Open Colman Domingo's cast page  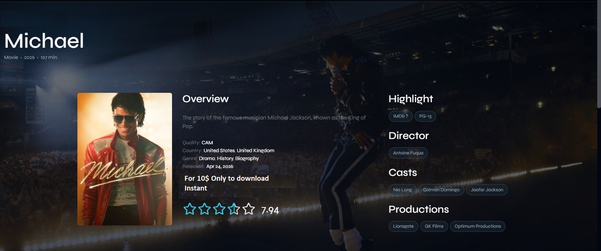pos(441,190)
